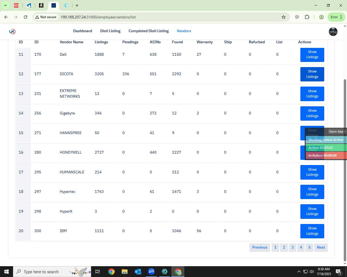Switch to the second browser tab with the blue icon

[x=29, y=5]
